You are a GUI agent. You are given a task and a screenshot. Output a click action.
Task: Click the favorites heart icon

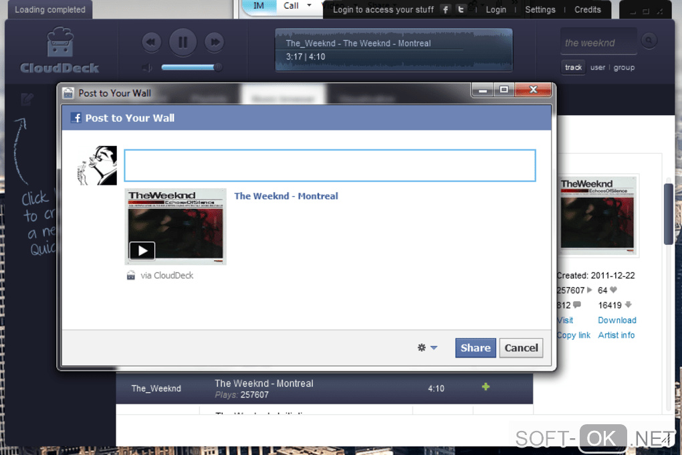pos(613,290)
